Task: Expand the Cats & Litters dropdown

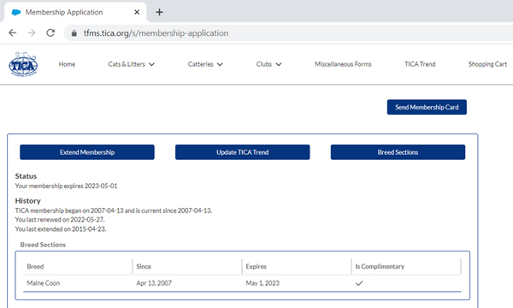Action: tap(131, 64)
